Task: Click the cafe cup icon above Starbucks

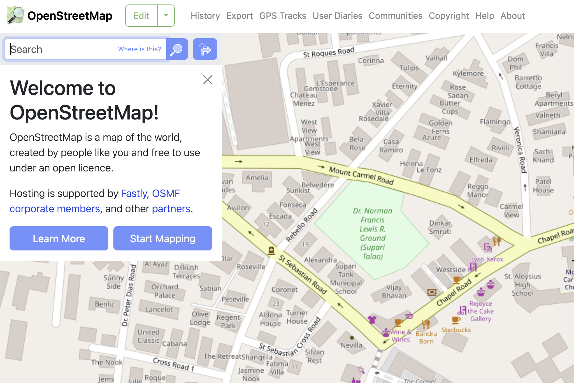Action: pos(456,320)
